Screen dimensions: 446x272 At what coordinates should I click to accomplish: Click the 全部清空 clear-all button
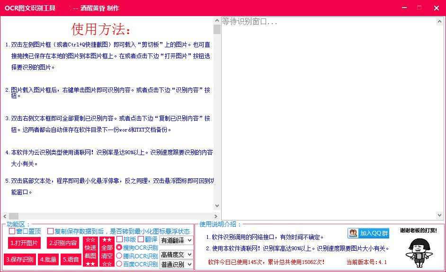pos(107,252)
